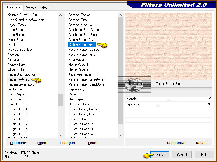Choose the Canvas, Fine filter
Viewport: 217px width, 162px height.
(x=78, y=20)
